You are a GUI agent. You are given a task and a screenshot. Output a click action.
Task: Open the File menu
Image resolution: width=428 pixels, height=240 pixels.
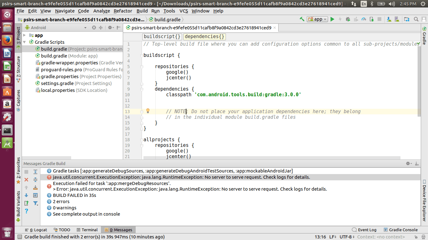click(20, 11)
